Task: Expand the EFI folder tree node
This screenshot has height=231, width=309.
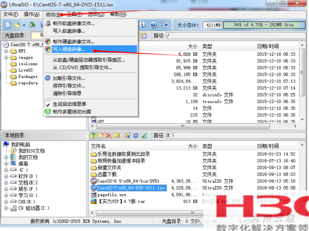Action: (6, 51)
